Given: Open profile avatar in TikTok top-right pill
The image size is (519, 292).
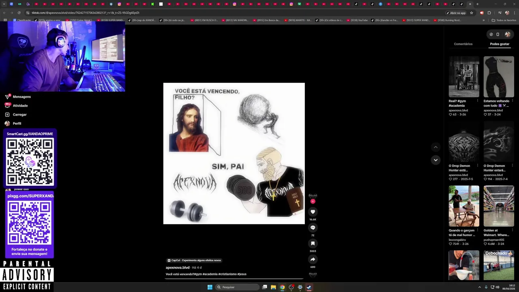Looking at the screenshot, I should point(507,34).
